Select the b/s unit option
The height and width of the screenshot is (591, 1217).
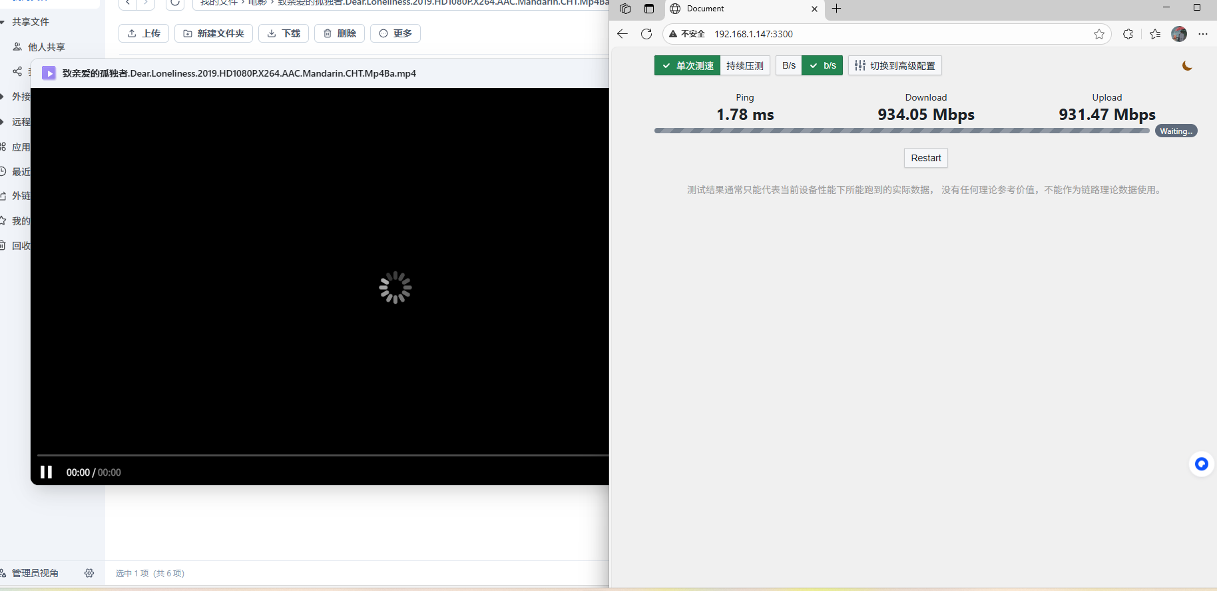(822, 65)
